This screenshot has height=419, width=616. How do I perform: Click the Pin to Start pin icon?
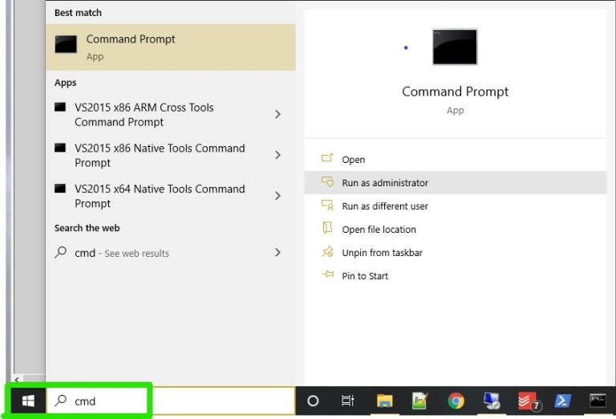pos(327,274)
